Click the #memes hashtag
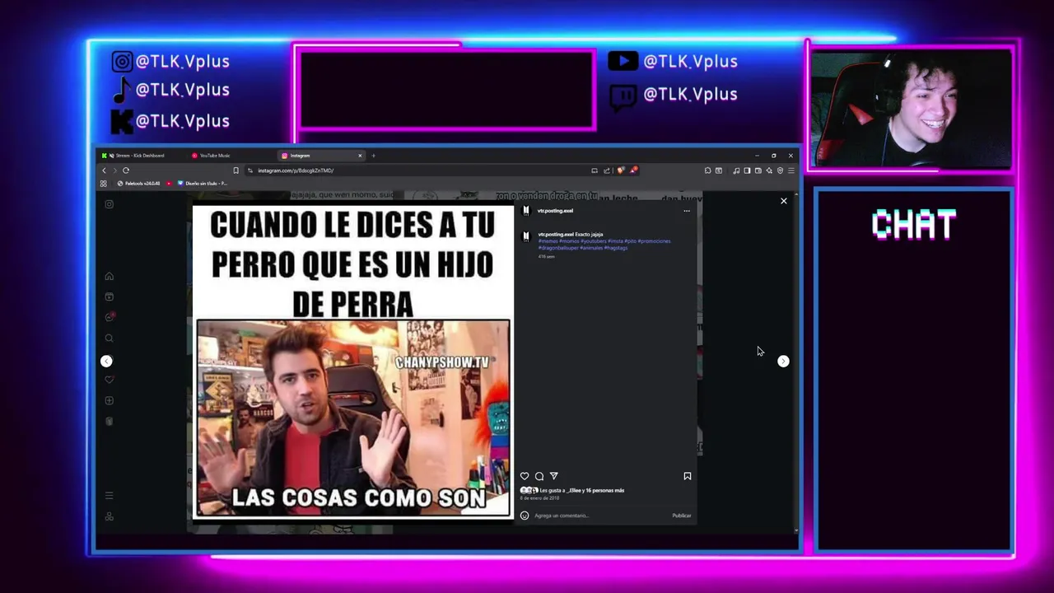 point(548,241)
